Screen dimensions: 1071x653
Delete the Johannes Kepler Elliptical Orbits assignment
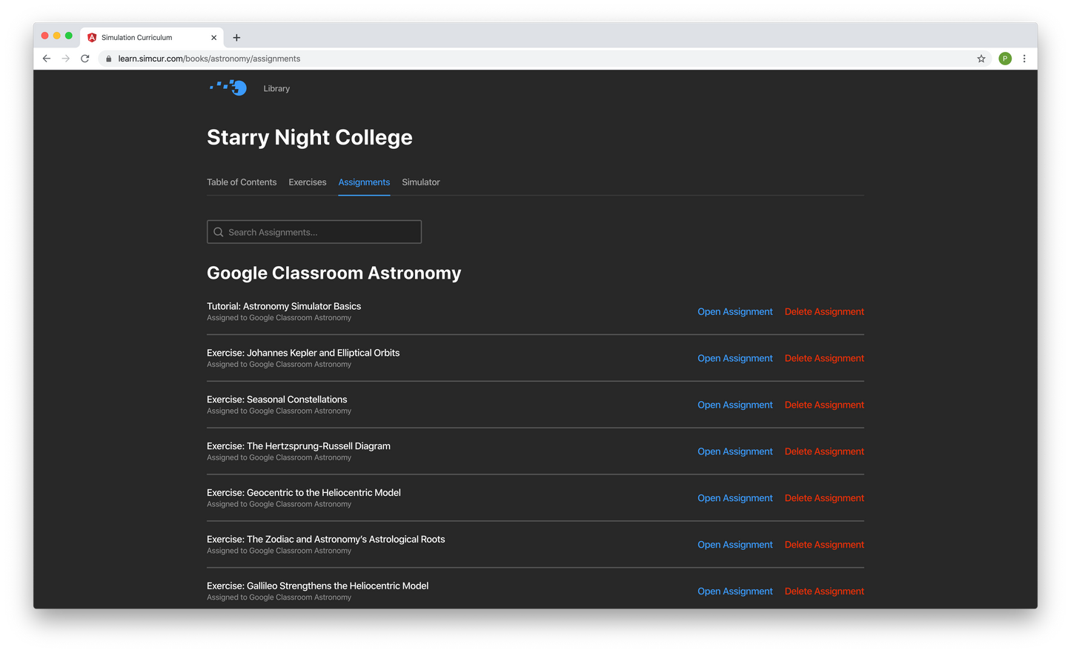[824, 359]
